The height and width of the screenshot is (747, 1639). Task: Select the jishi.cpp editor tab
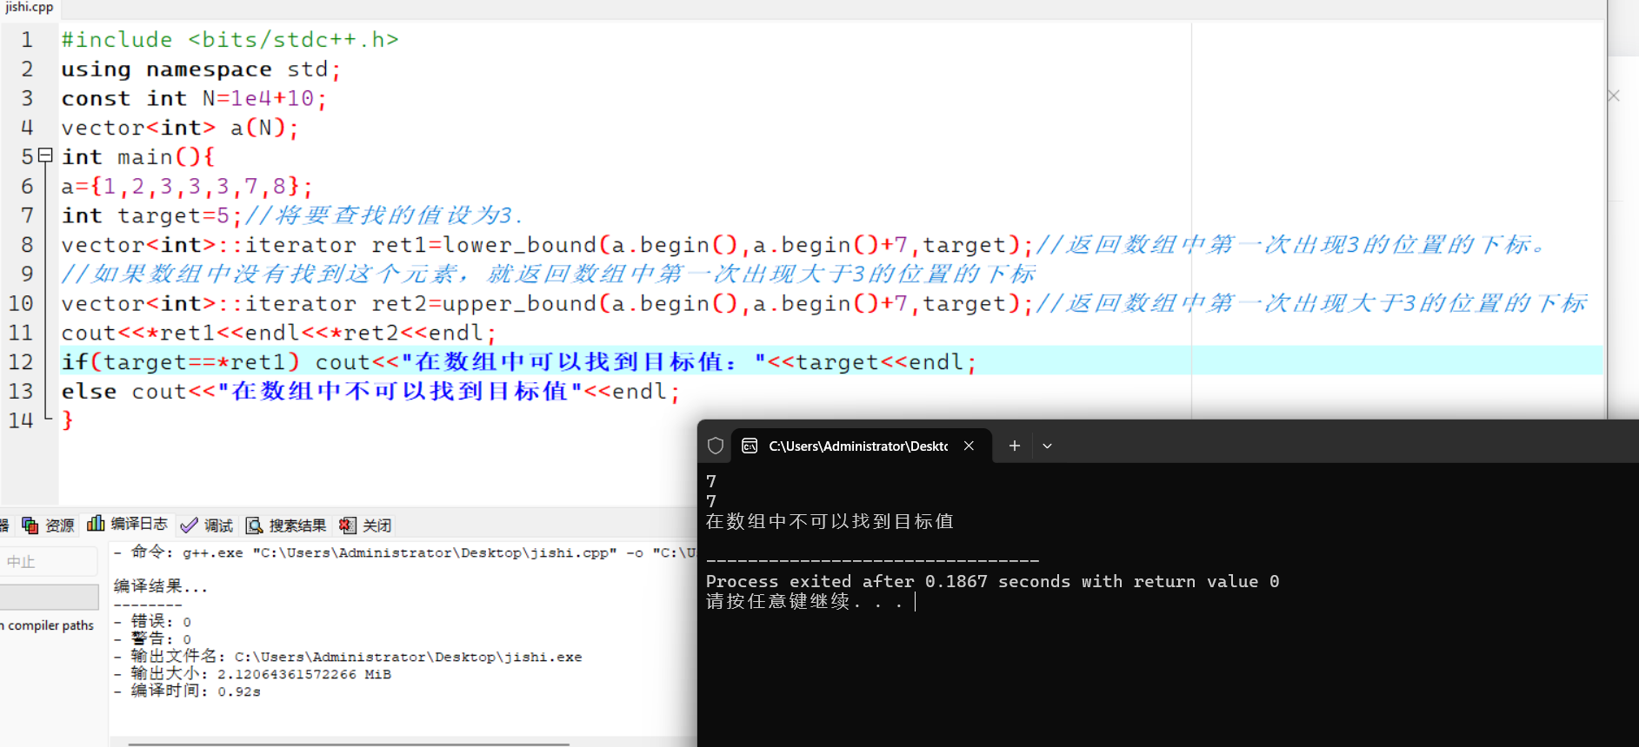pyautogui.click(x=29, y=7)
